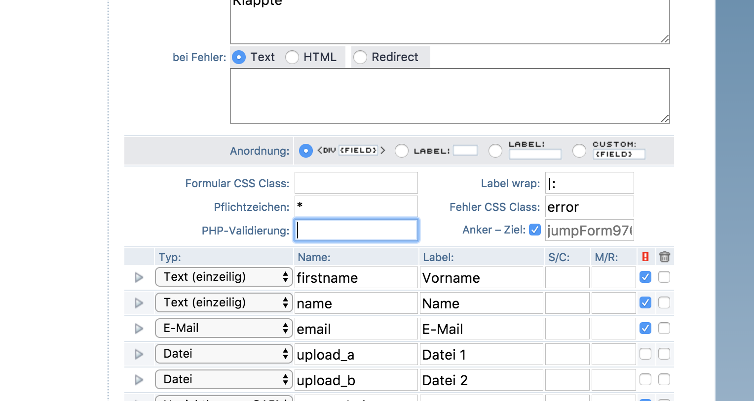Image resolution: width=754 pixels, height=401 pixels.
Task: Focus the Fehler CSS Class input field
Action: tap(589, 207)
